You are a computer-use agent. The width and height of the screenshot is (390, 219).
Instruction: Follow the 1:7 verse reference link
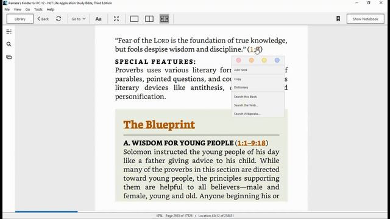tap(255, 49)
